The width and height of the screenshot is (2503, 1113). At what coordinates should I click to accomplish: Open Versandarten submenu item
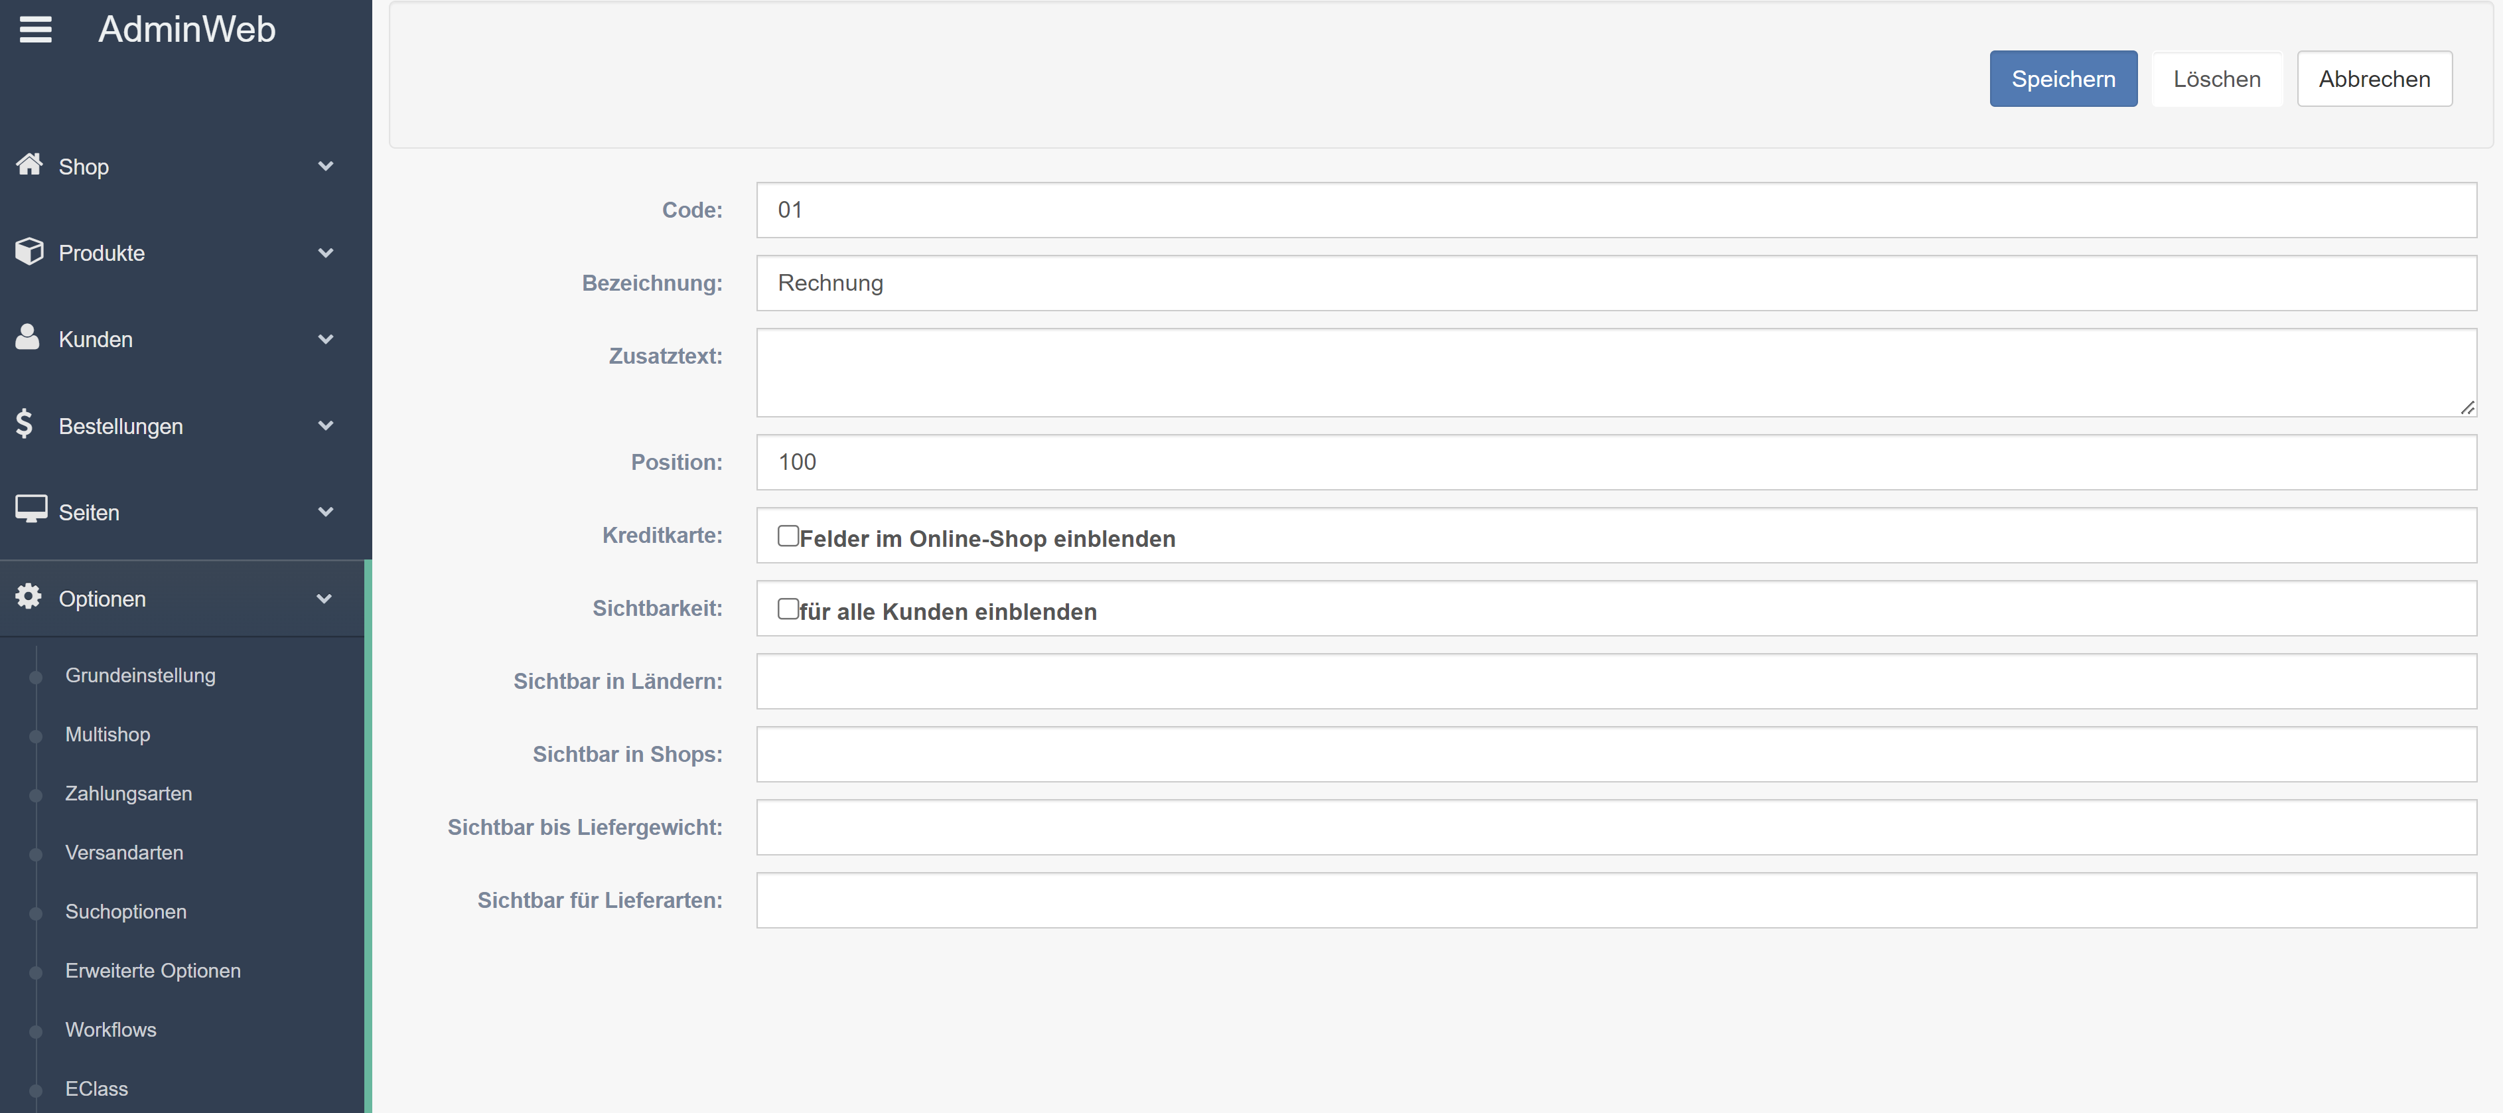click(x=124, y=852)
